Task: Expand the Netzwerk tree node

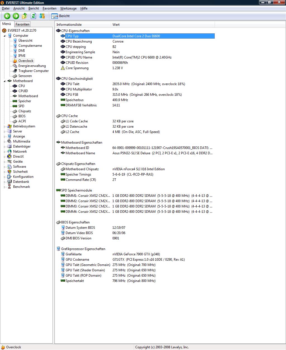Action: 4,152
